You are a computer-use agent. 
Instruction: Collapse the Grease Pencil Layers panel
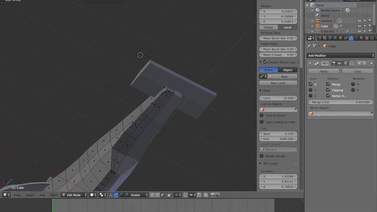coord(260,62)
